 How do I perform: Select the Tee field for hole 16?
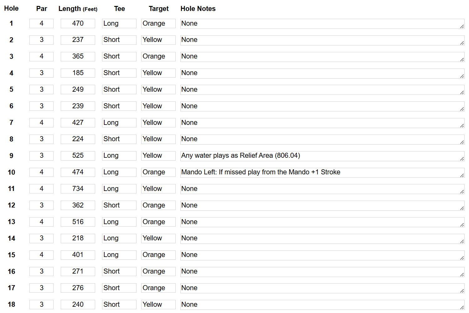pyautogui.click(x=119, y=271)
